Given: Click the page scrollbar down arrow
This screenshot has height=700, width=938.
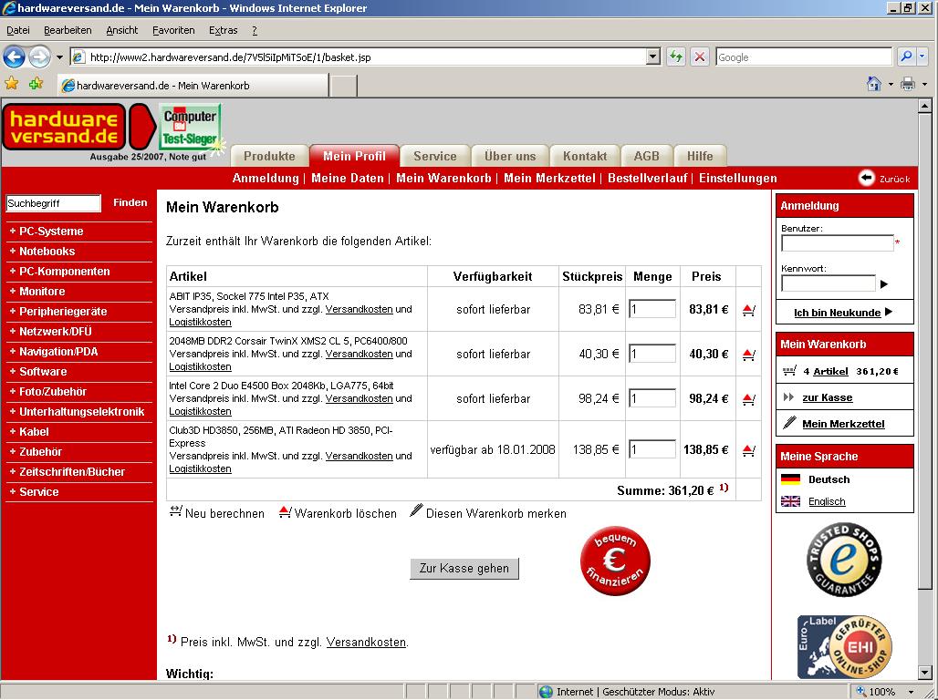Looking at the screenshot, I should pyautogui.click(x=925, y=672).
